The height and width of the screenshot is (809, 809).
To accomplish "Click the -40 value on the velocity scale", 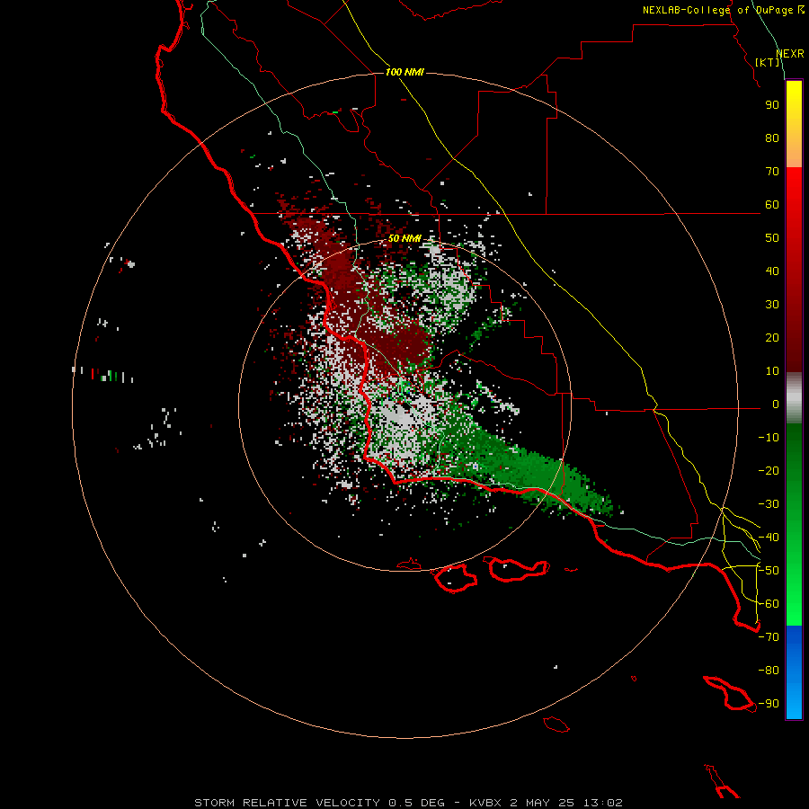I will (769, 538).
